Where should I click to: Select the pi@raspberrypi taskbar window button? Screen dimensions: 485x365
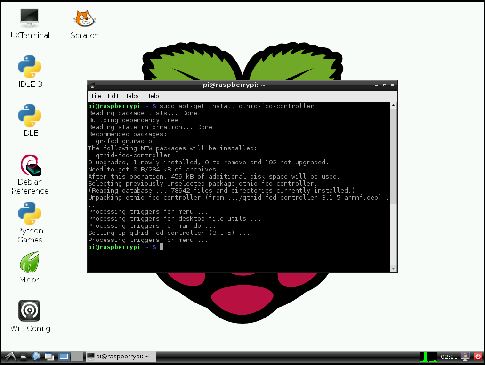pos(121,357)
